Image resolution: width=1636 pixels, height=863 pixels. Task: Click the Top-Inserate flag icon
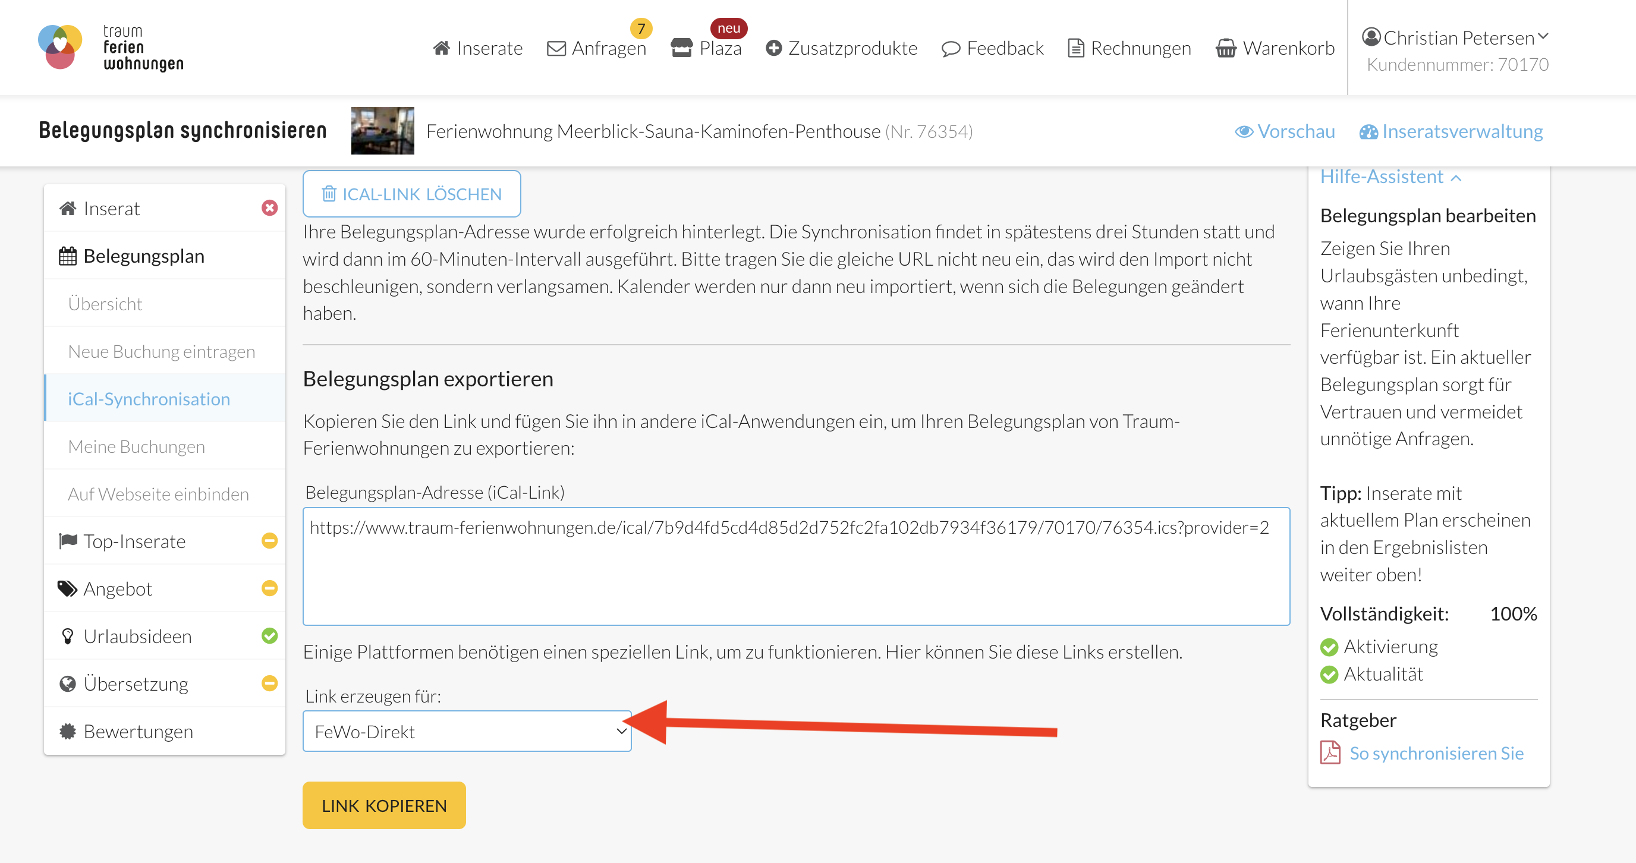click(67, 541)
